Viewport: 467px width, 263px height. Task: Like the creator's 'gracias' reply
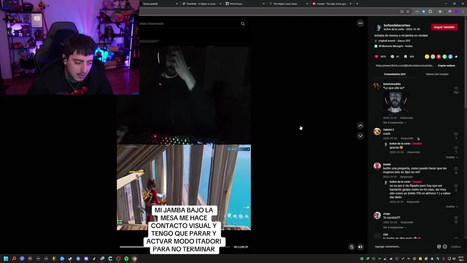pyautogui.click(x=456, y=148)
